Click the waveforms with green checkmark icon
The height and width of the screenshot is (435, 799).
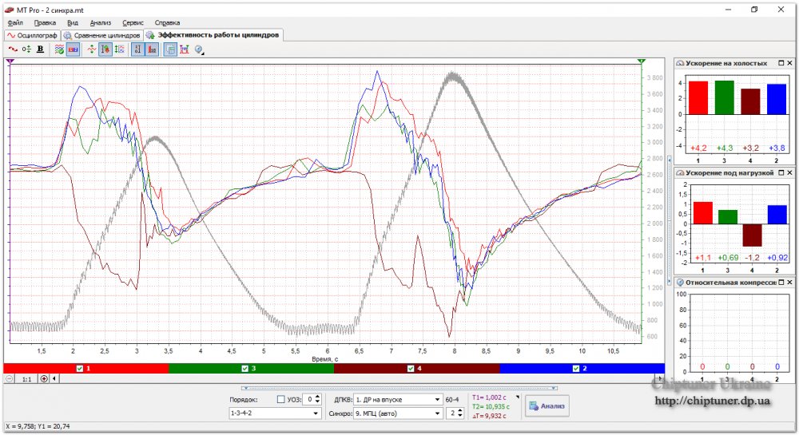[x=60, y=49]
